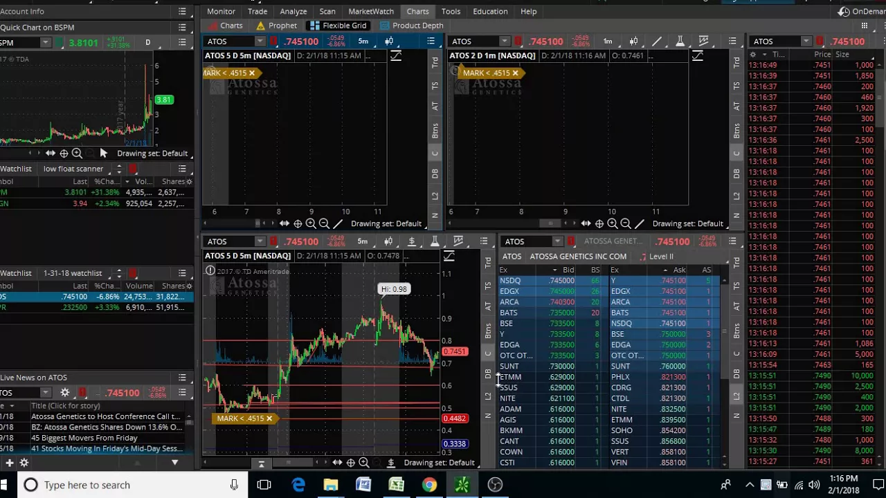Toggle TS side tab on top-left chart
Screen dimensions: 886x498
click(x=435, y=84)
